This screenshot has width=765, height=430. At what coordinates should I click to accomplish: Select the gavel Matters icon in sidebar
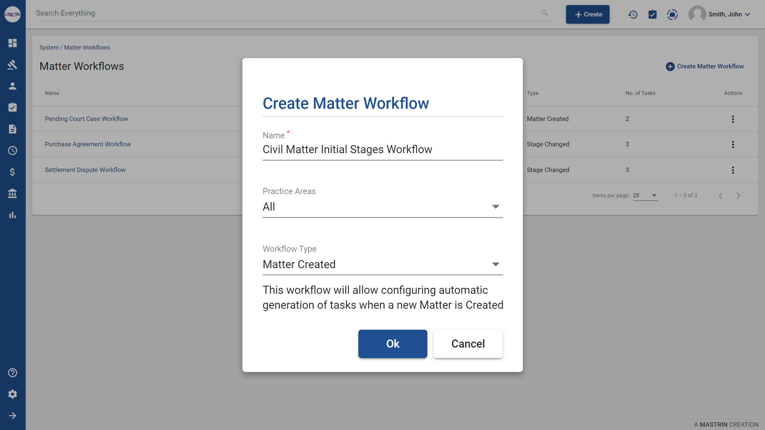click(13, 64)
